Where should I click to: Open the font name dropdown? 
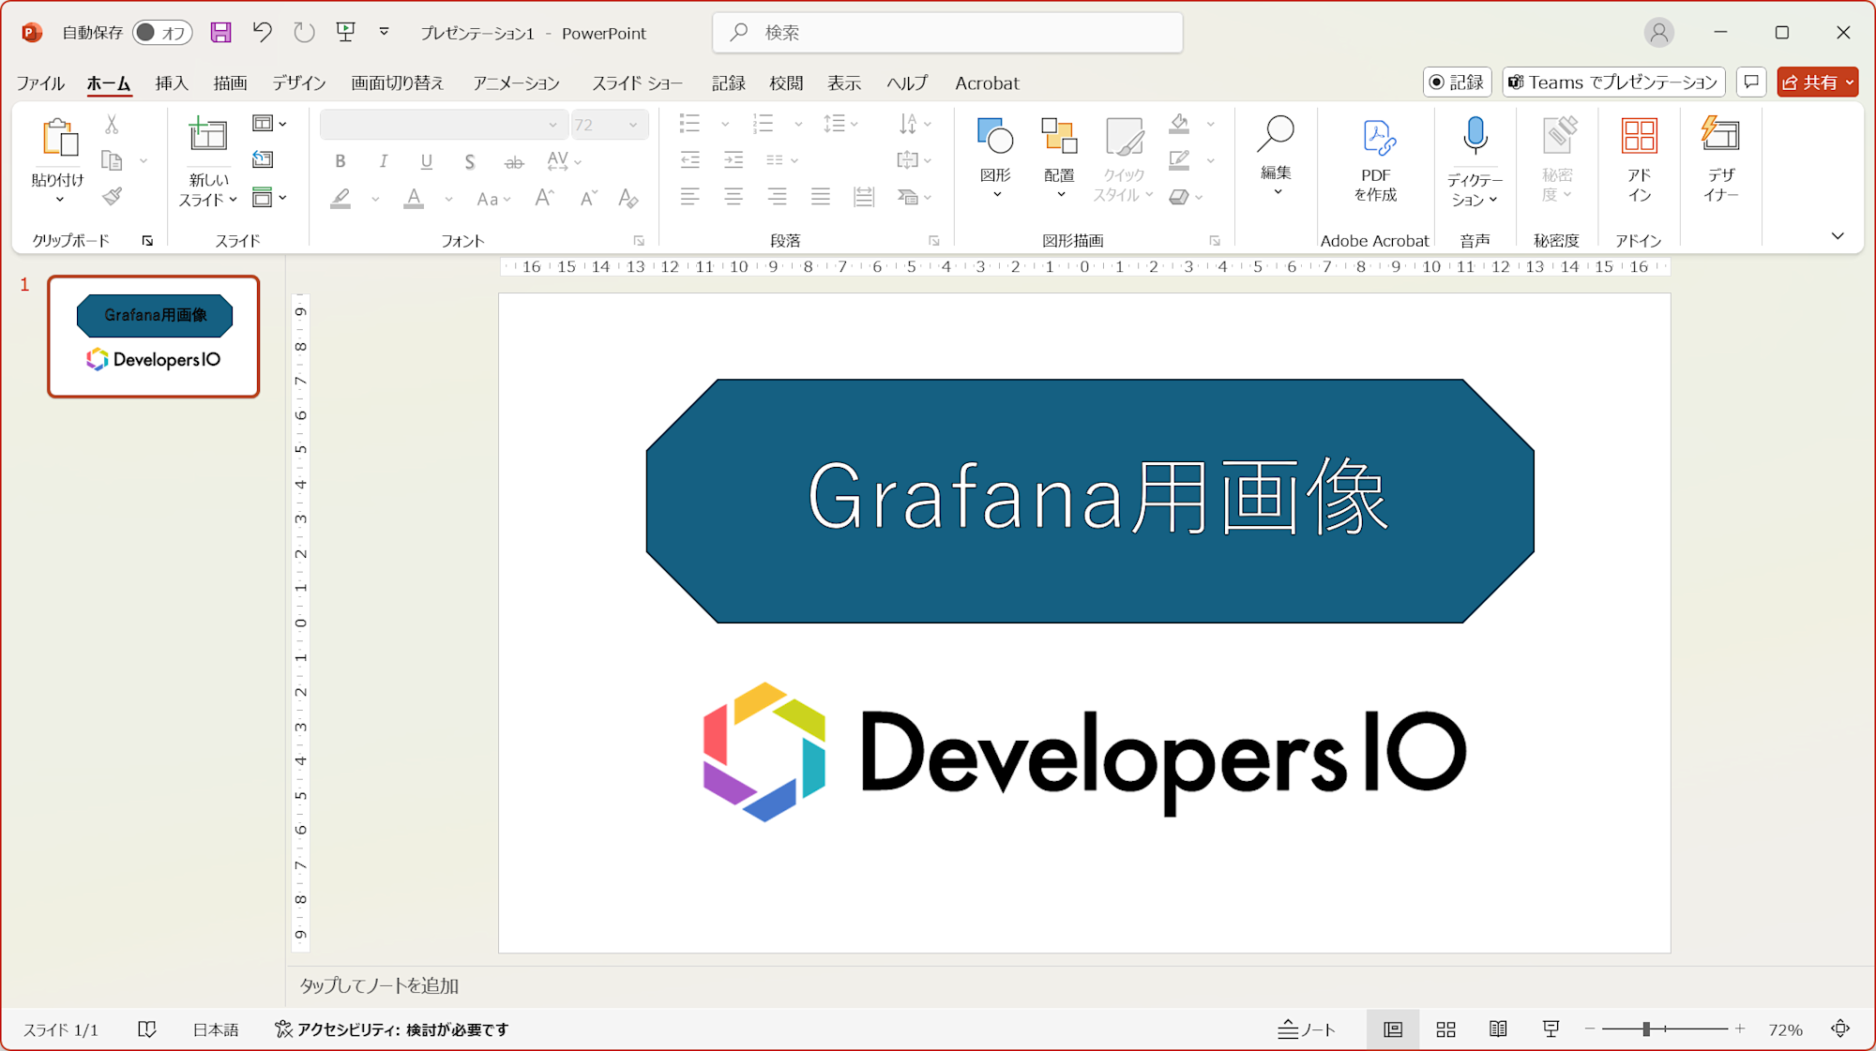[552, 125]
